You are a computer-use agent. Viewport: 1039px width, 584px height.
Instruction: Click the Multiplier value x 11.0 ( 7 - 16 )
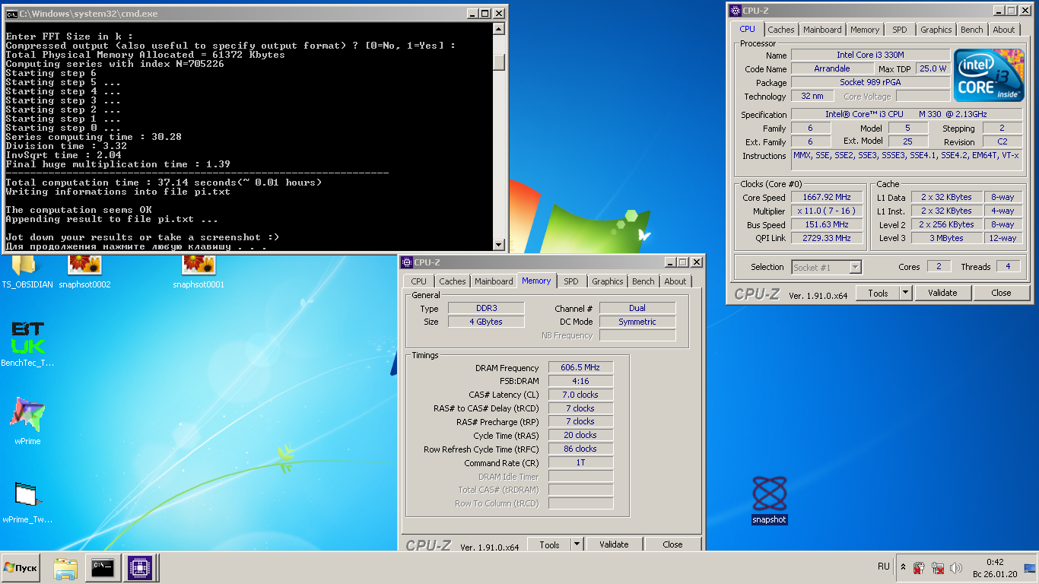click(828, 211)
